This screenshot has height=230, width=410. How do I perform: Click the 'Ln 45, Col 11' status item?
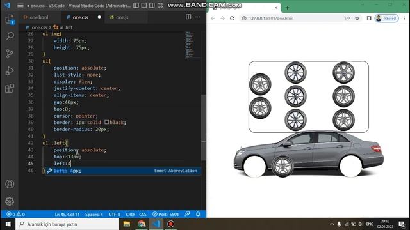coord(67,215)
